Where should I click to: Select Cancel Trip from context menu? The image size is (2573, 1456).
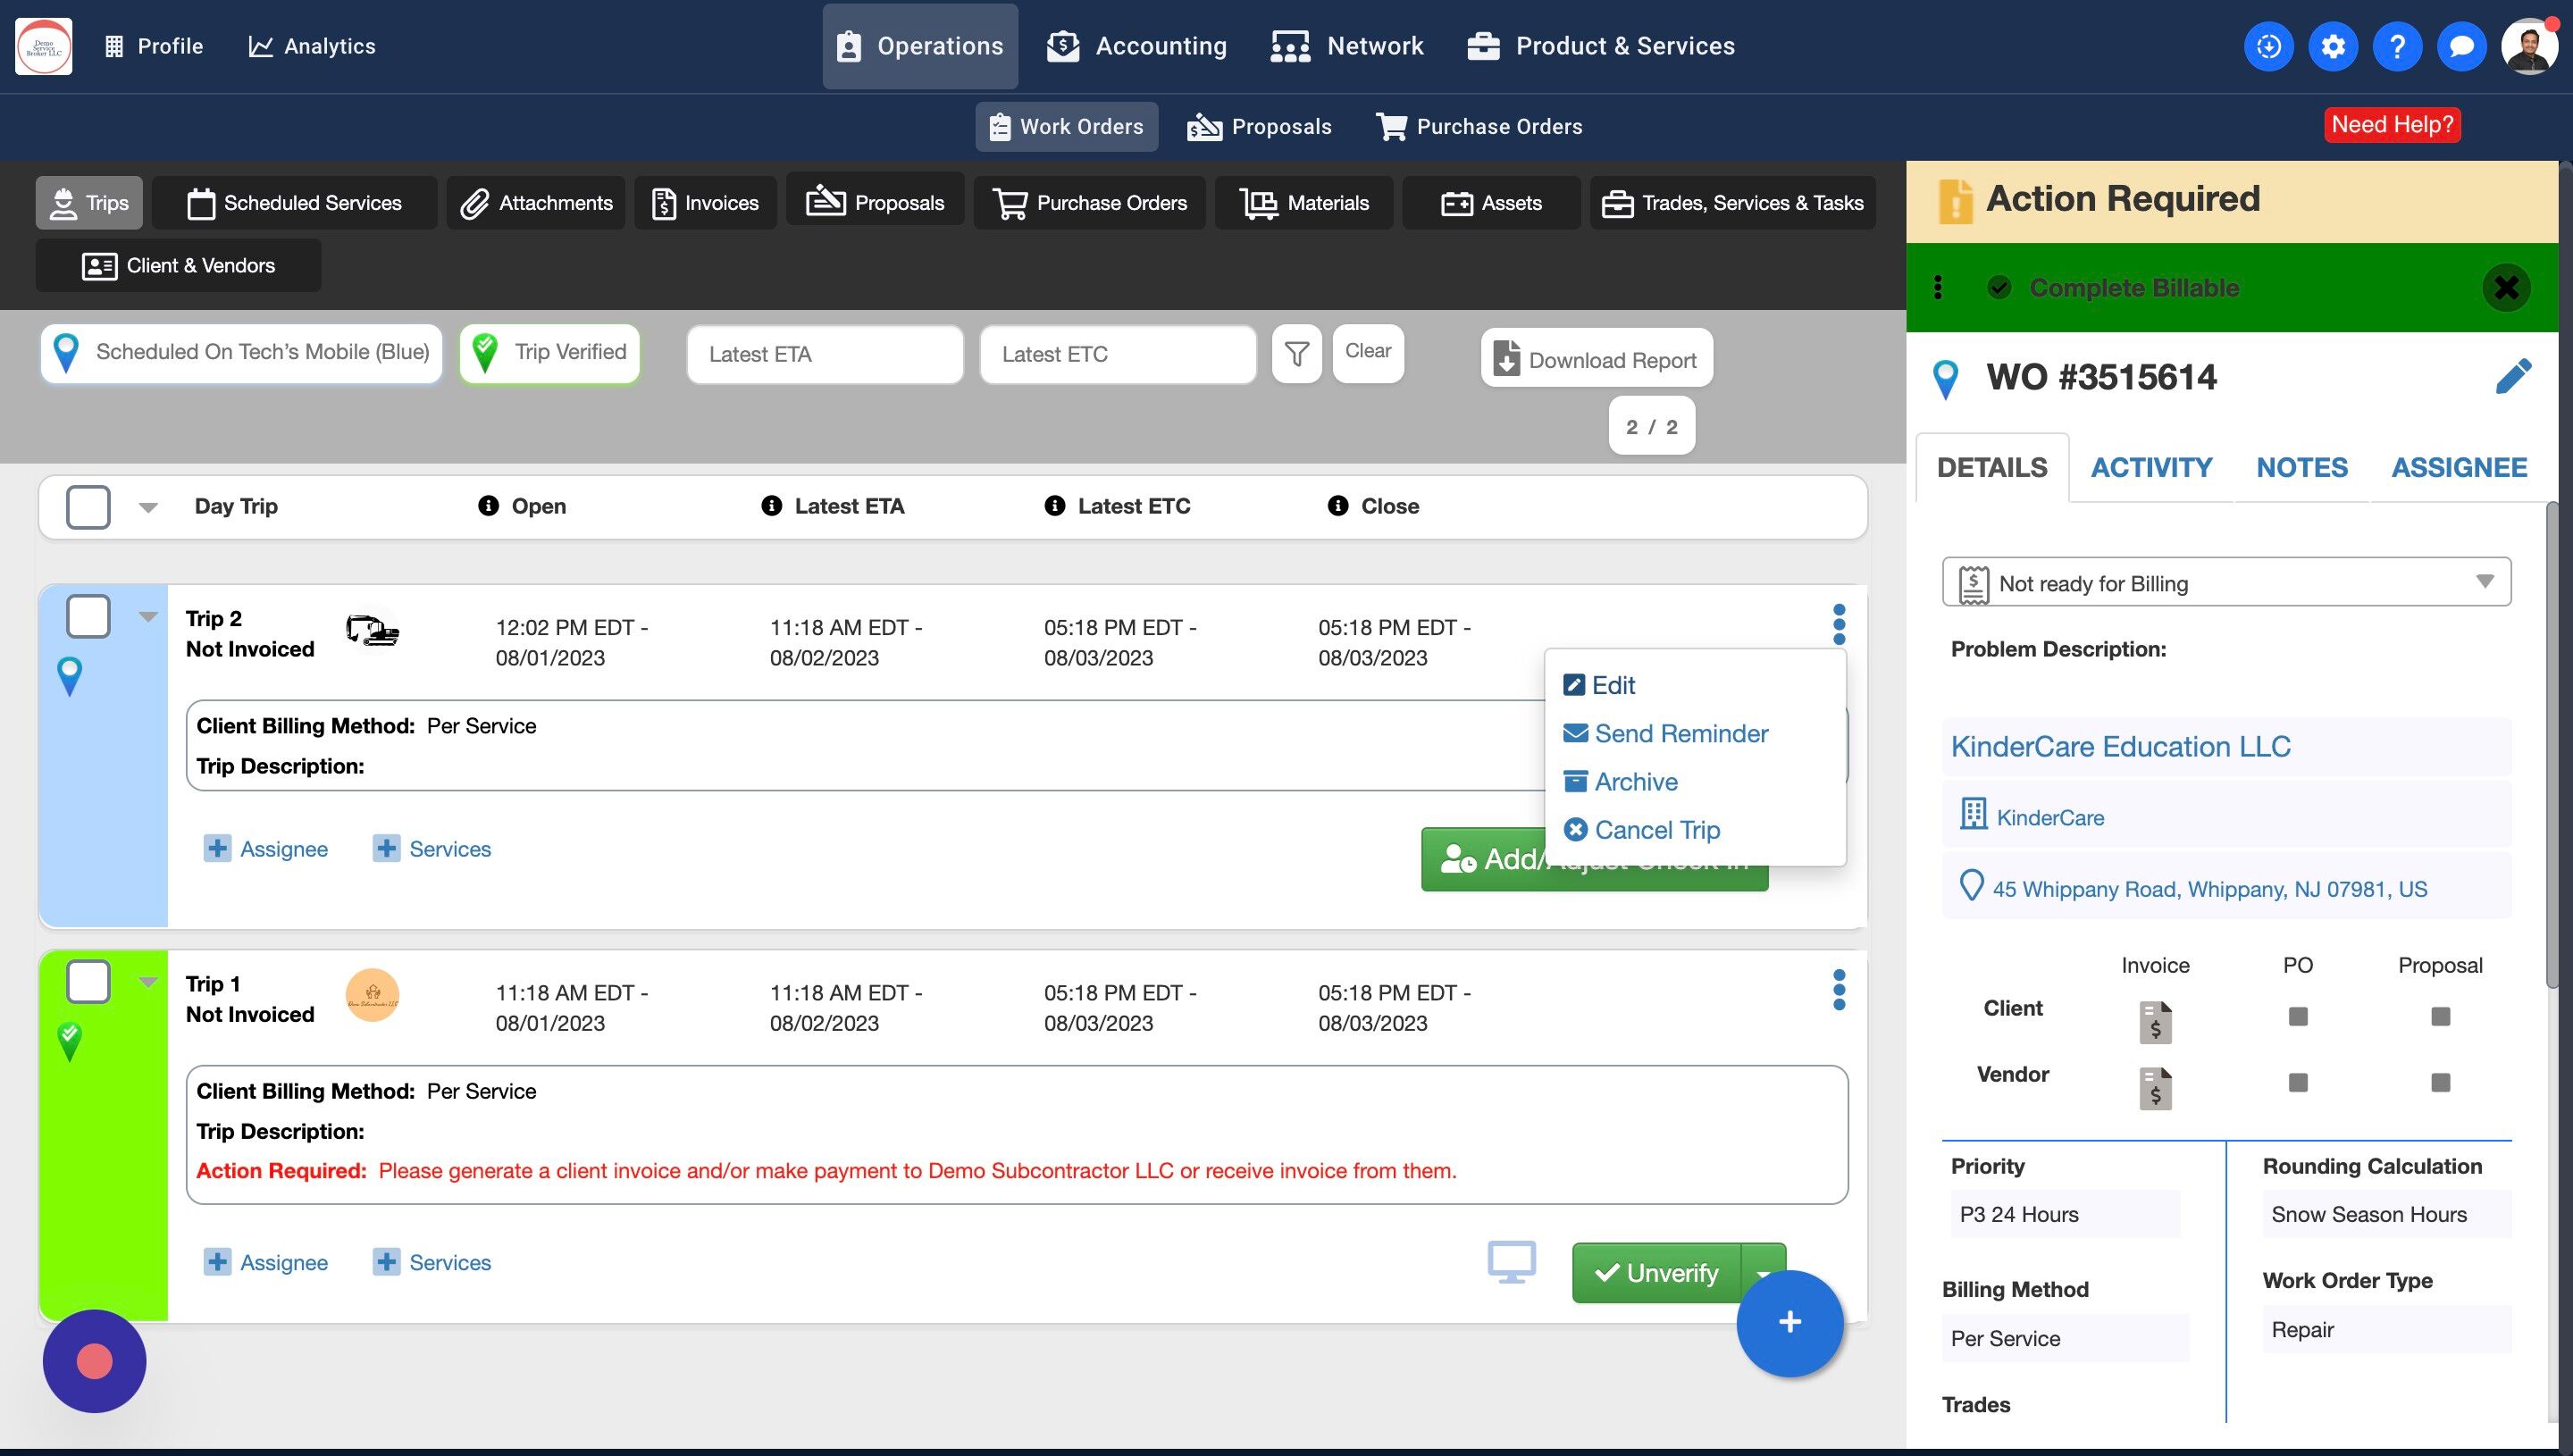(1656, 830)
